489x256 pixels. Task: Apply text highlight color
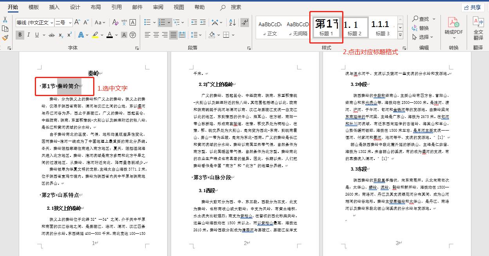click(95, 35)
